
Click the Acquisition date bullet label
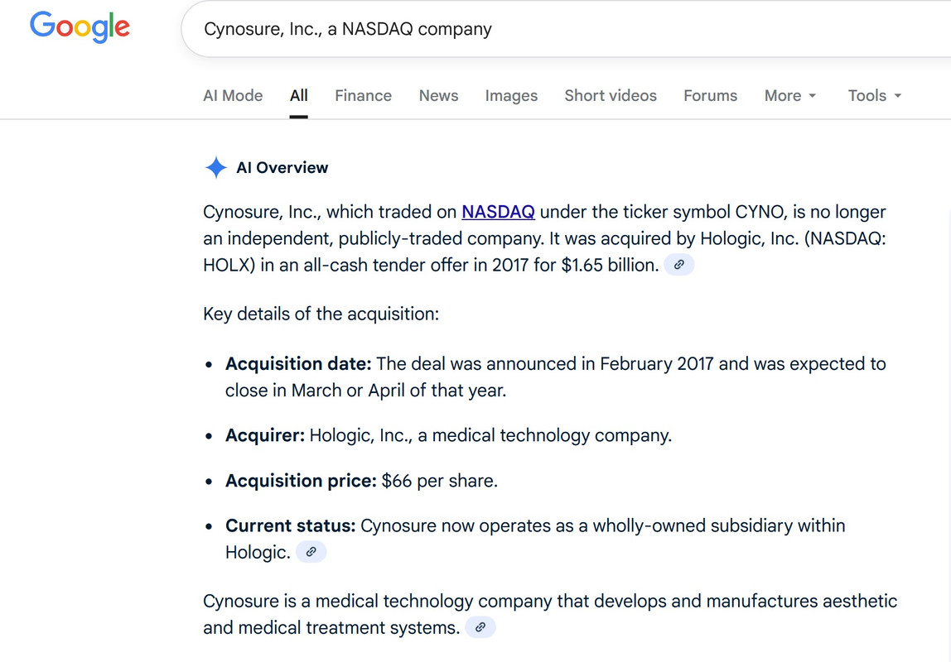(x=299, y=364)
